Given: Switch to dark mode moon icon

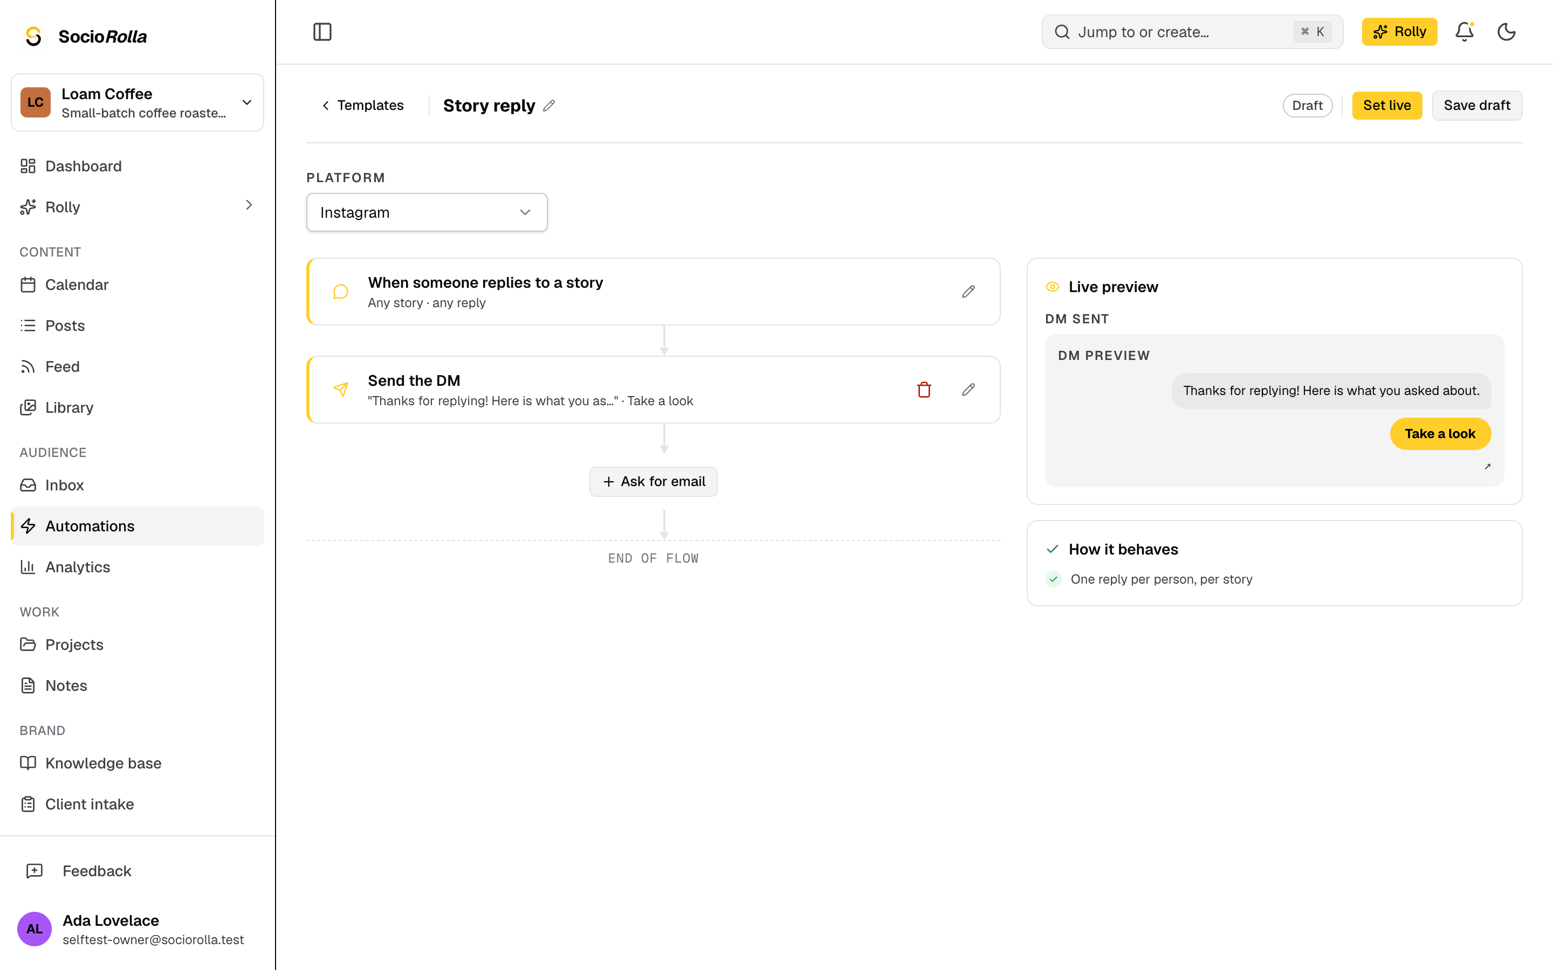Looking at the screenshot, I should [1506, 31].
